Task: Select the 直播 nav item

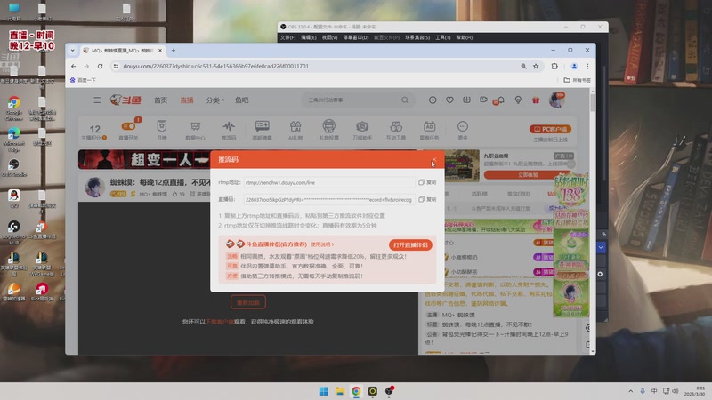Action: click(187, 100)
